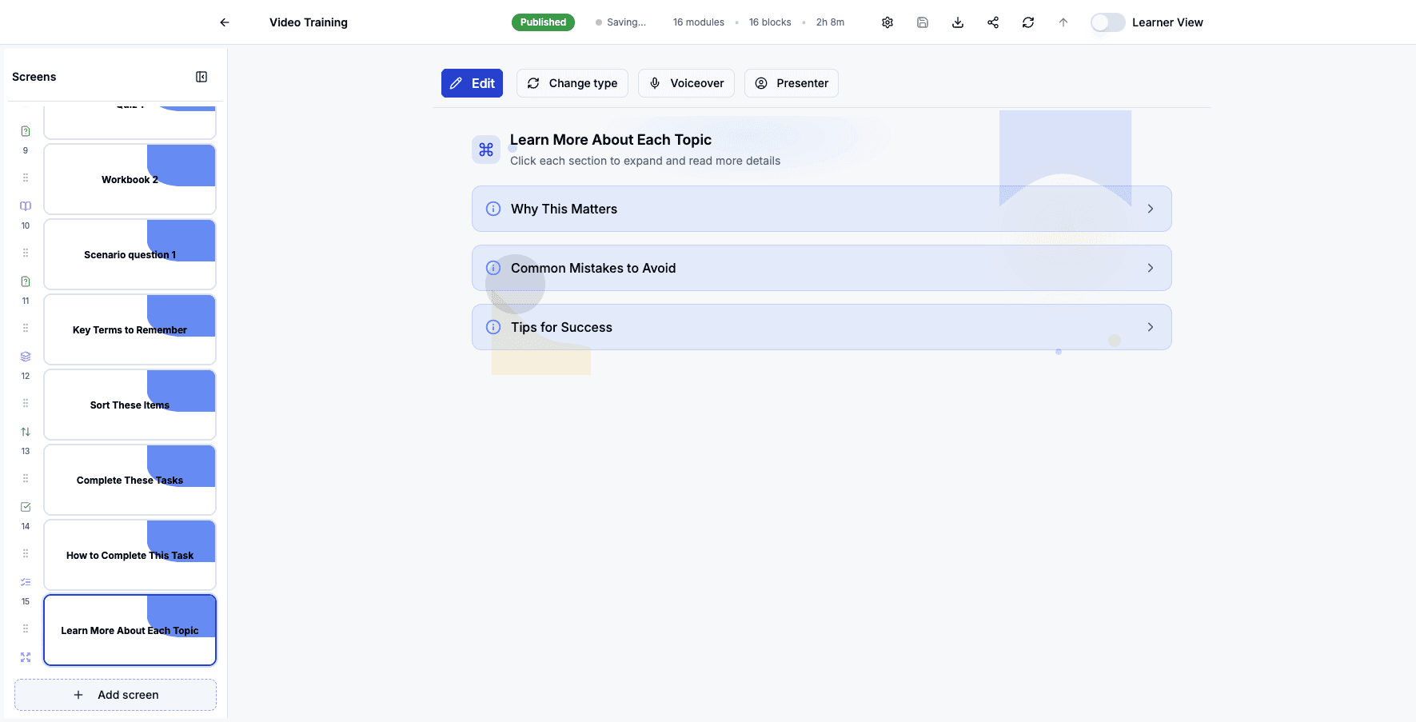The image size is (1416, 722).
Task: Publish changes using the upload arrow icon
Action: pyautogui.click(x=1063, y=22)
